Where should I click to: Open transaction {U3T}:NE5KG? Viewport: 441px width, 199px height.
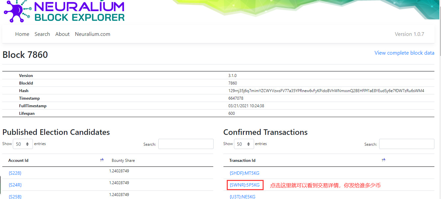click(242, 197)
